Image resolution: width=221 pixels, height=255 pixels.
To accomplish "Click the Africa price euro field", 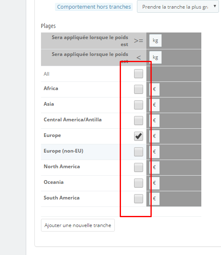I will click(x=154, y=89).
